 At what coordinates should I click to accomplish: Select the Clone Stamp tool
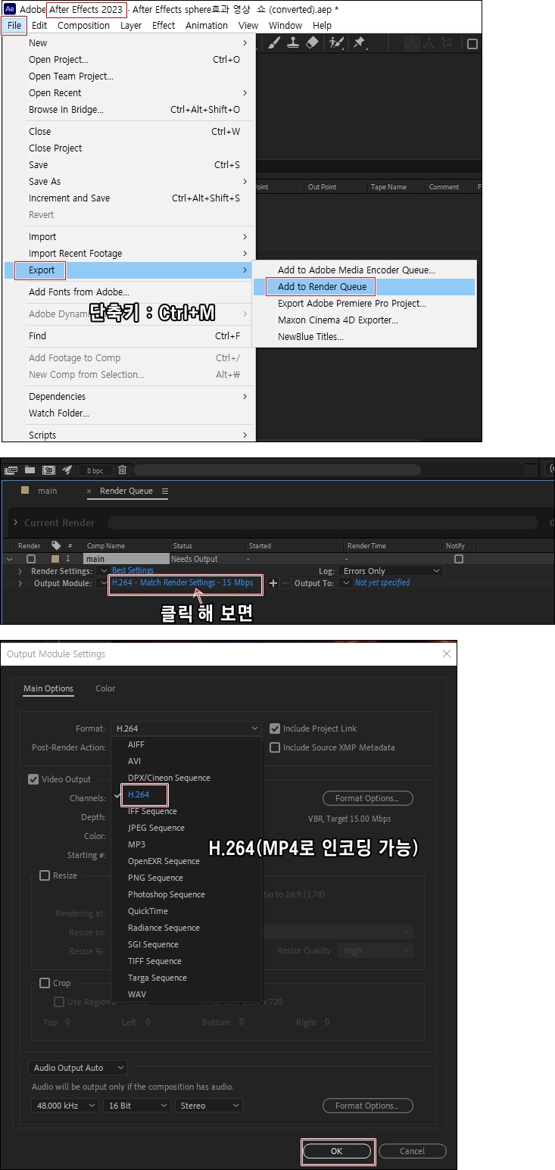coord(294,43)
